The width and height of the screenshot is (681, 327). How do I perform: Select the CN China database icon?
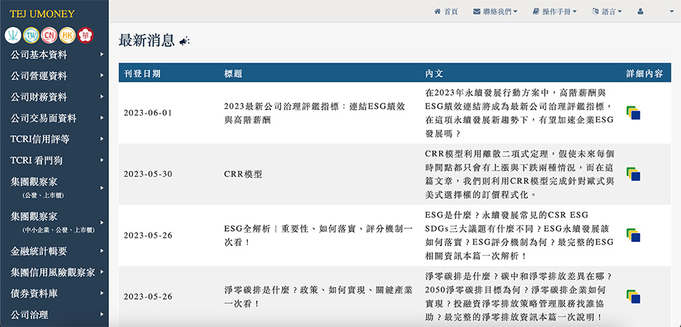click(x=49, y=35)
